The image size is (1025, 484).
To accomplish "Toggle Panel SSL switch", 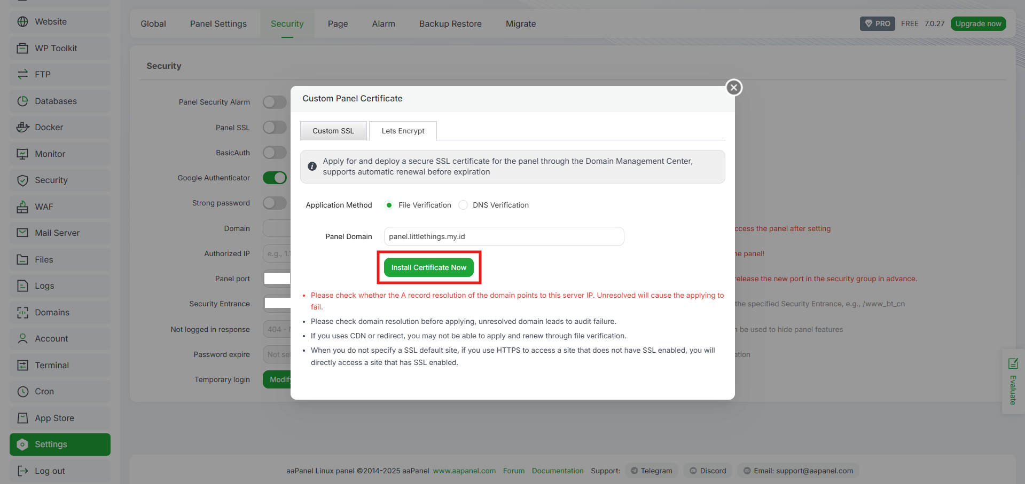I will pyautogui.click(x=275, y=128).
